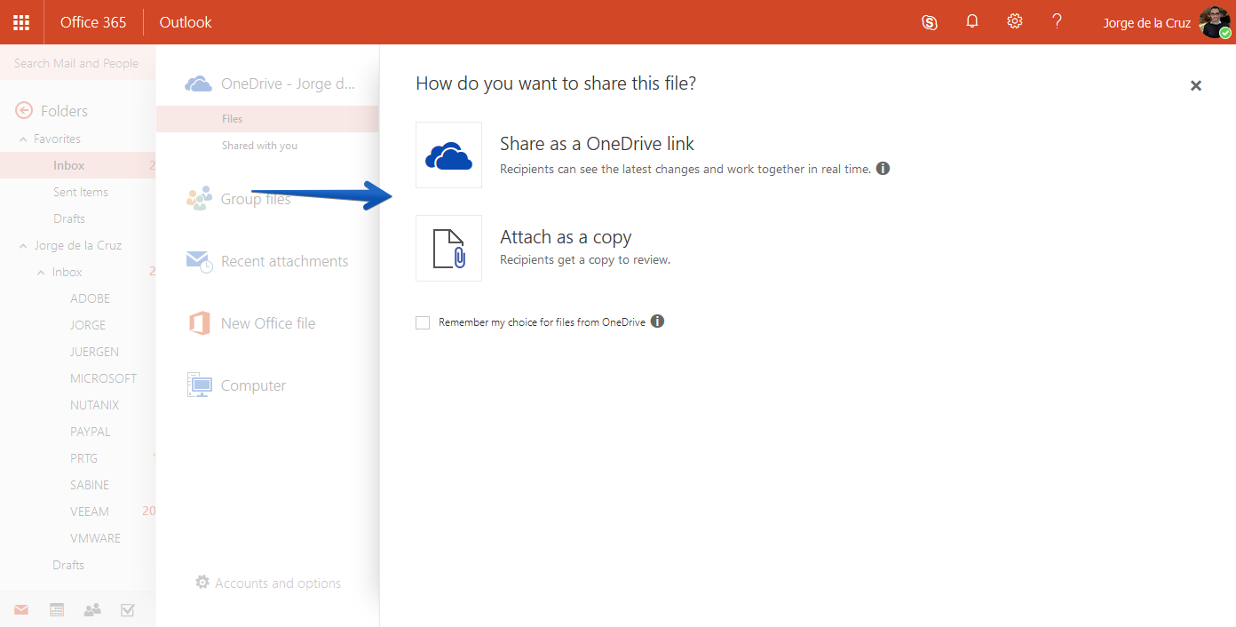Open the Office 365 app launcher grid
Screen dimensions: 1236x627
(21, 22)
